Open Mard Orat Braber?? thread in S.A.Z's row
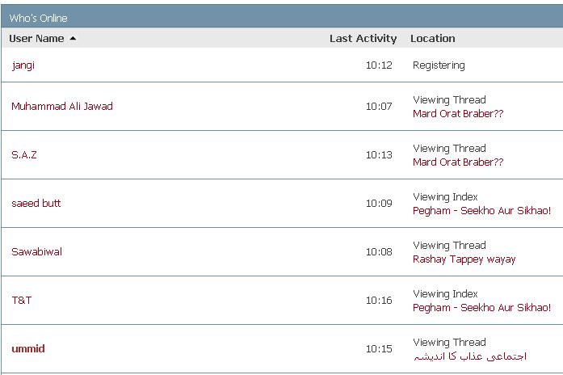 [458, 162]
